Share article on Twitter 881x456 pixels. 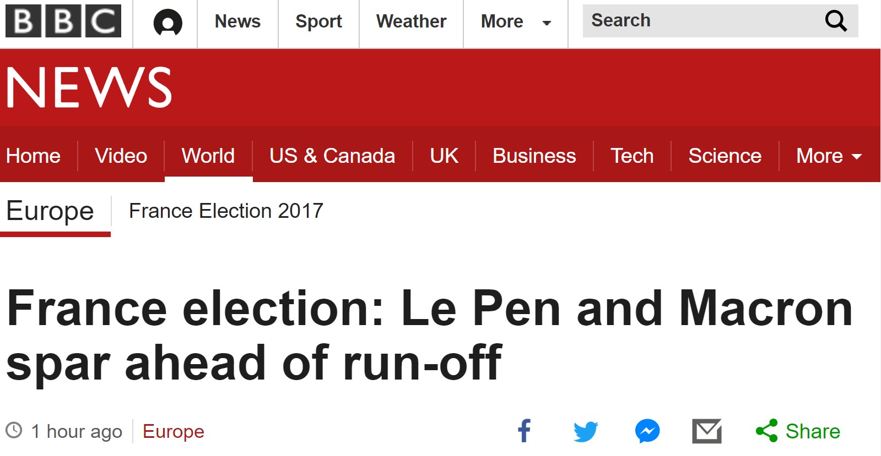tap(586, 431)
